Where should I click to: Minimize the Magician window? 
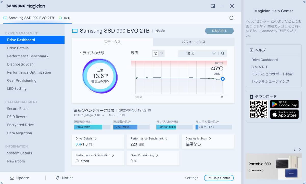(222, 6)
